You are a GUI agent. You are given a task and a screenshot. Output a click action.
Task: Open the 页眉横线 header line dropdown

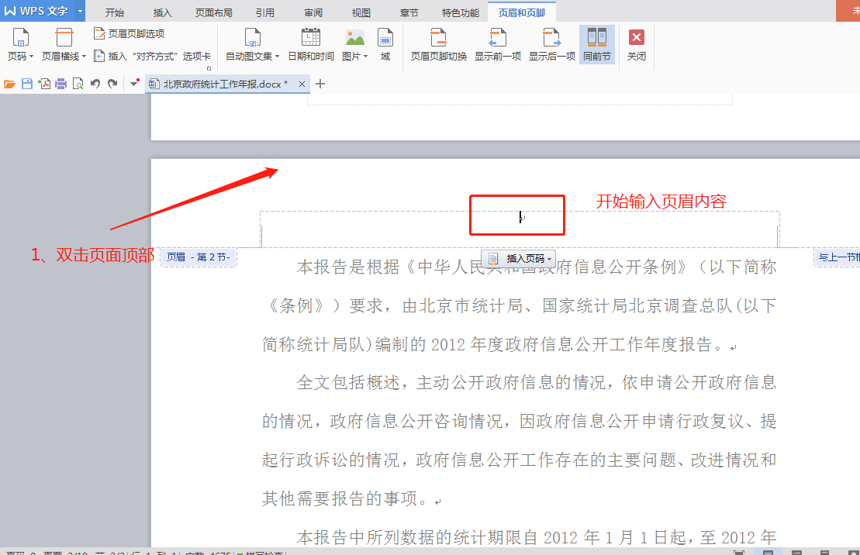[64, 45]
